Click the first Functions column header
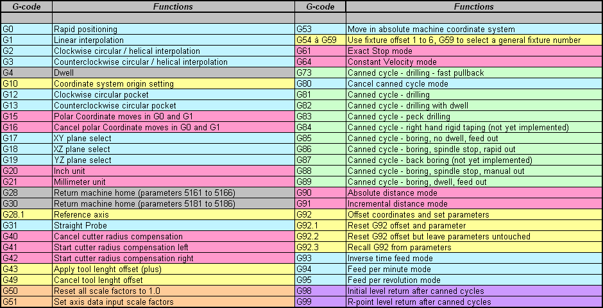603x308 pixels. (x=173, y=6)
